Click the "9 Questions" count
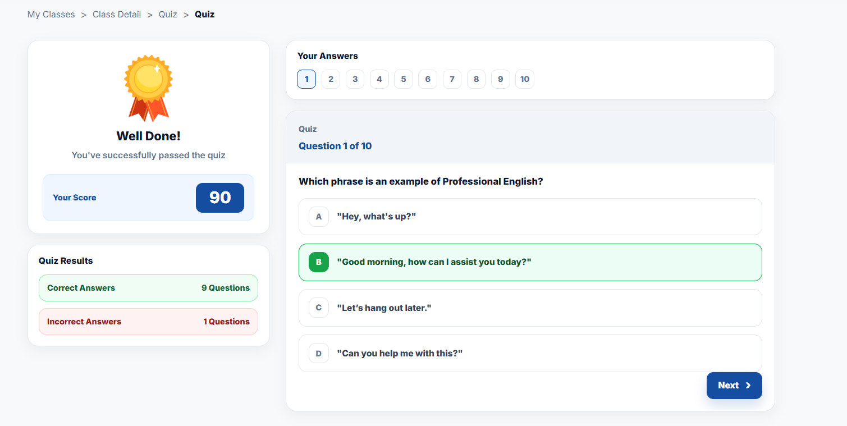The image size is (847, 426). tap(226, 288)
